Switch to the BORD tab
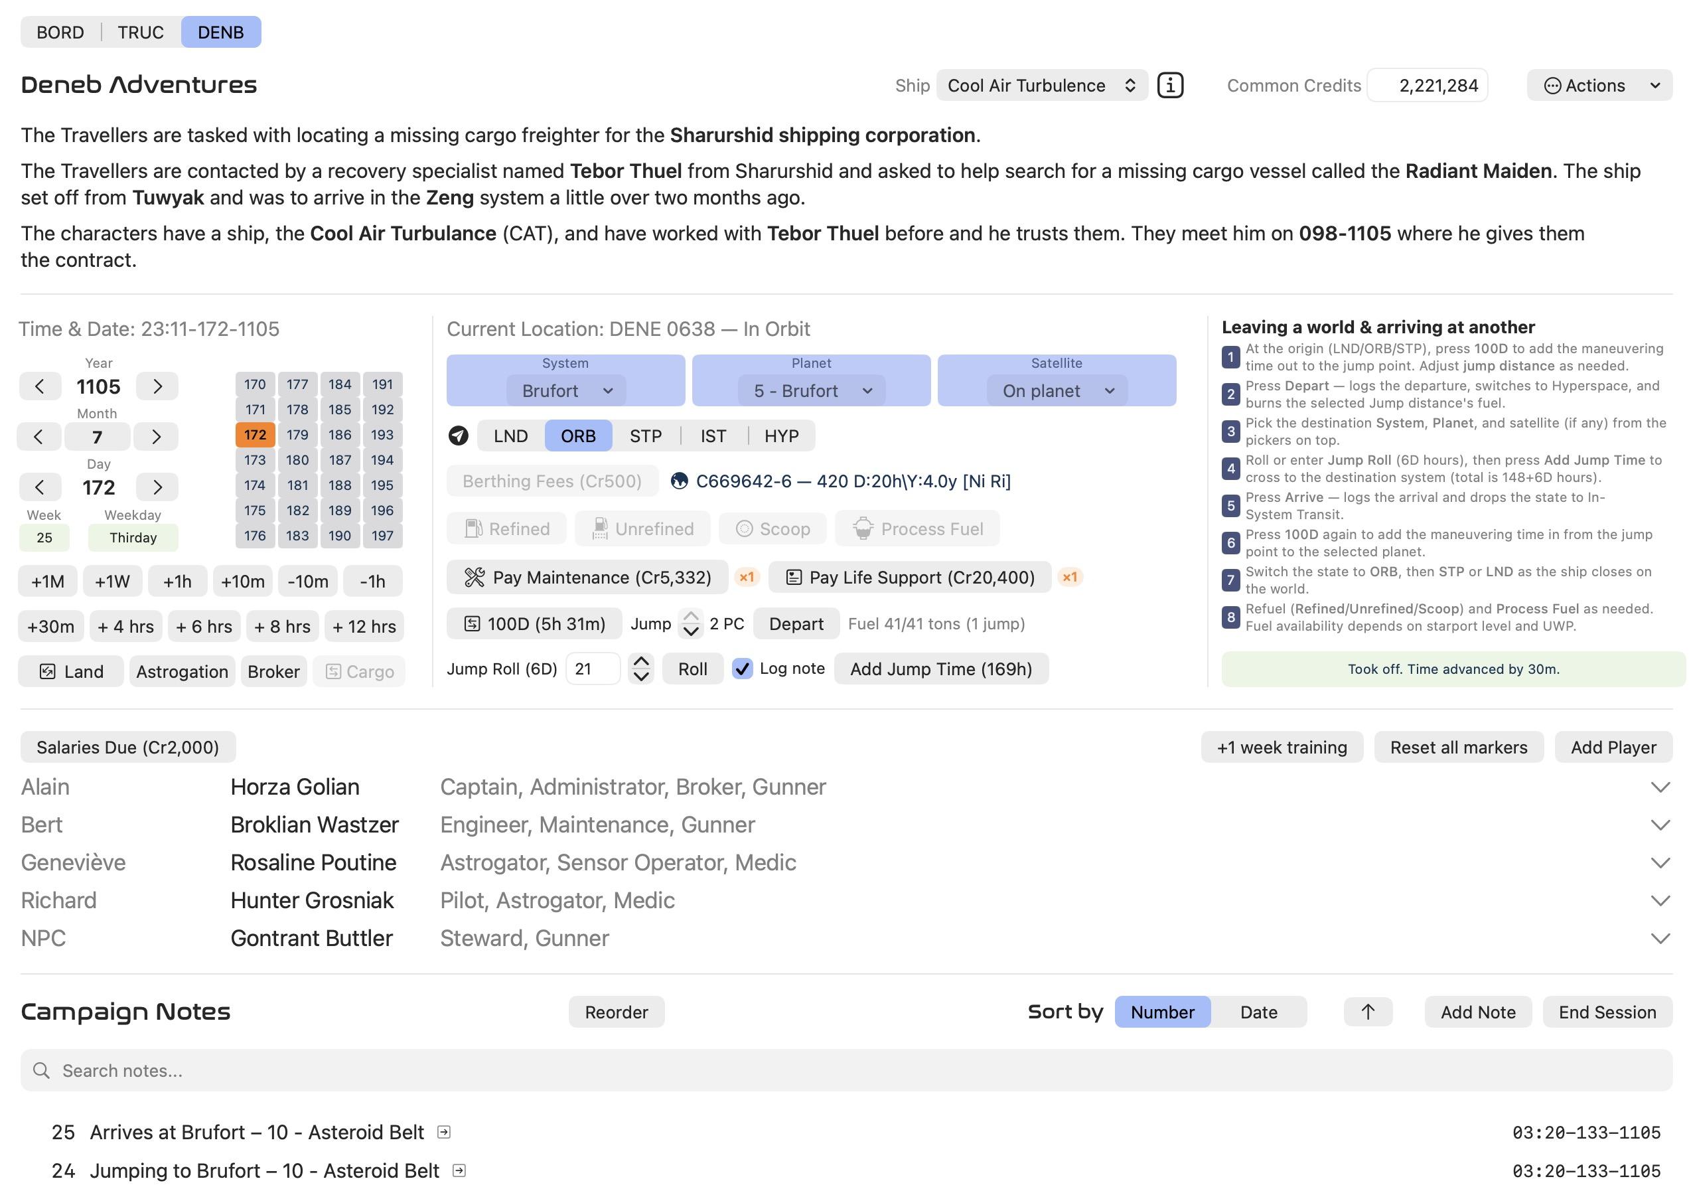 pos(60,33)
